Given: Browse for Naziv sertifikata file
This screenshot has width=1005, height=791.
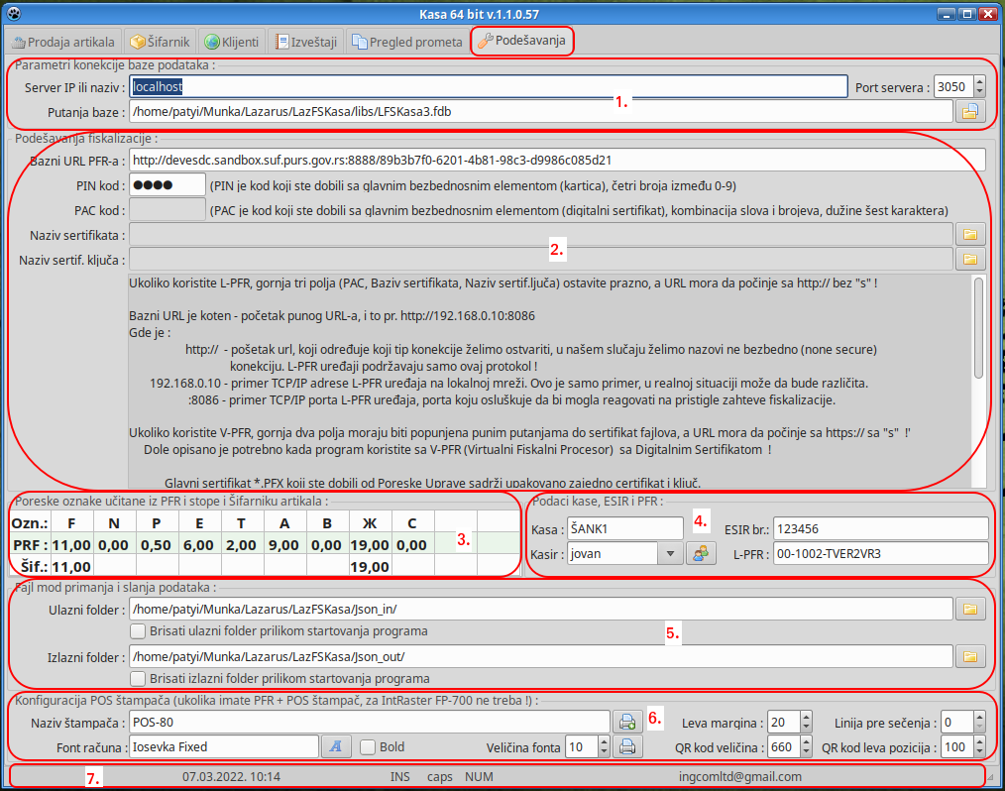Looking at the screenshot, I should (970, 234).
